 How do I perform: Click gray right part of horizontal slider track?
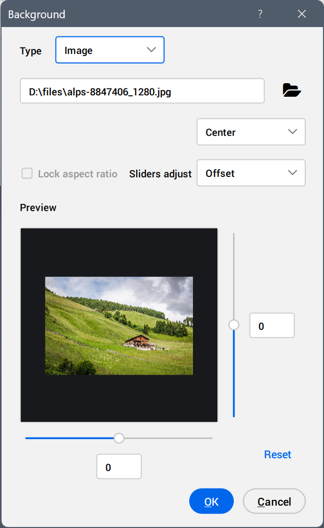166,438
